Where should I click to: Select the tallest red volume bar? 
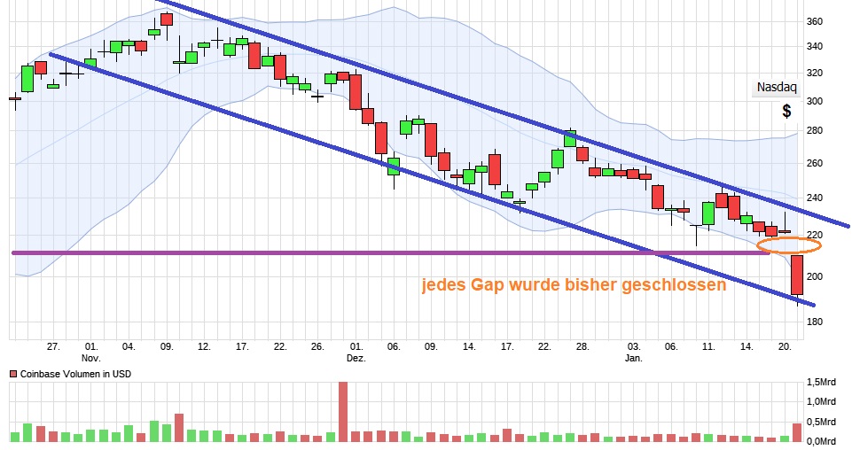343,411
